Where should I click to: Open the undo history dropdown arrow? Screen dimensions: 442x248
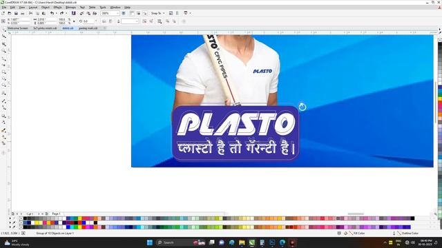[x=56, y=13]
